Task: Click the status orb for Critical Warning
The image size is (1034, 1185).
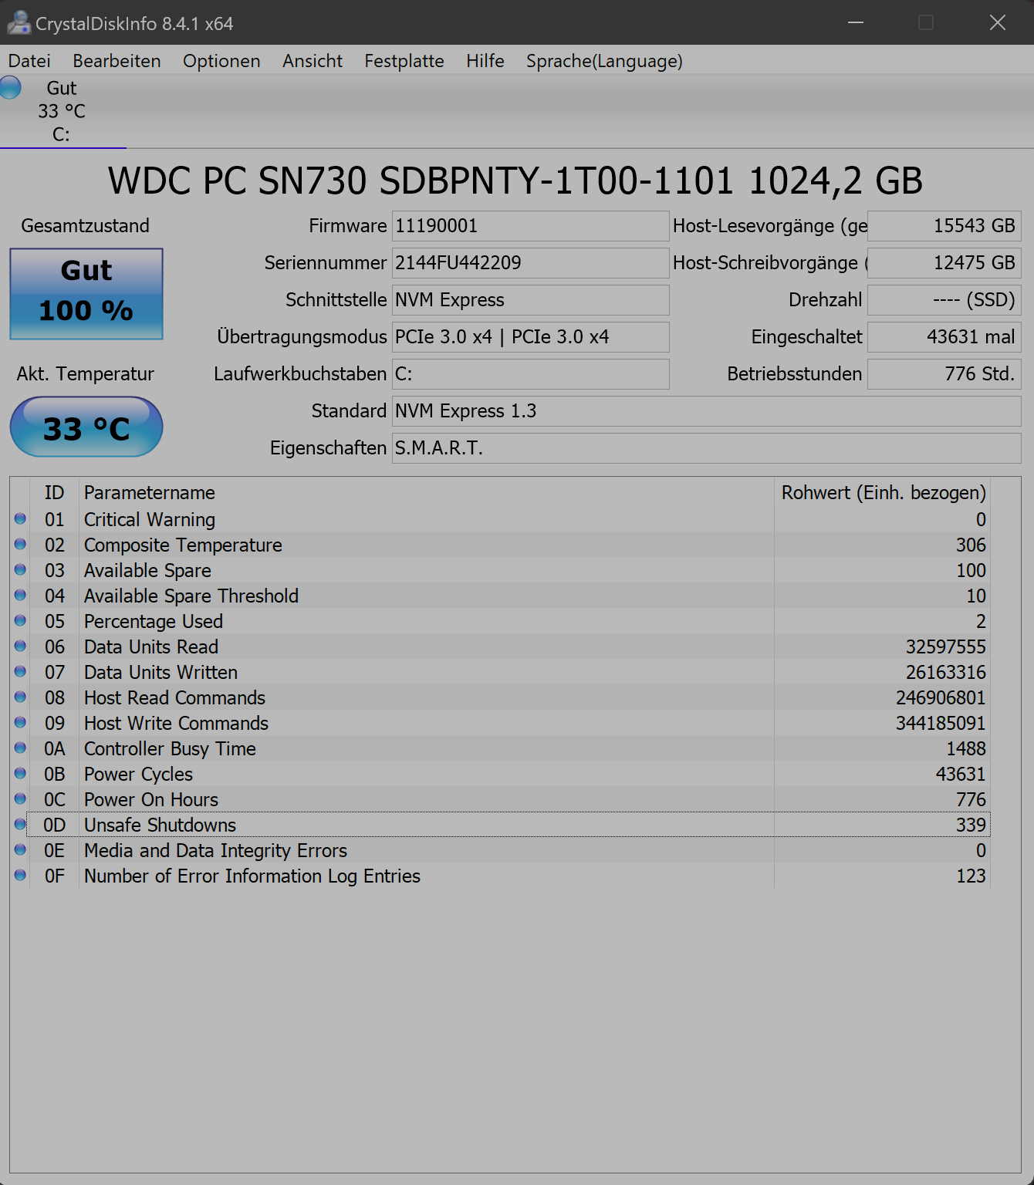Action: (x=20, y=518)
